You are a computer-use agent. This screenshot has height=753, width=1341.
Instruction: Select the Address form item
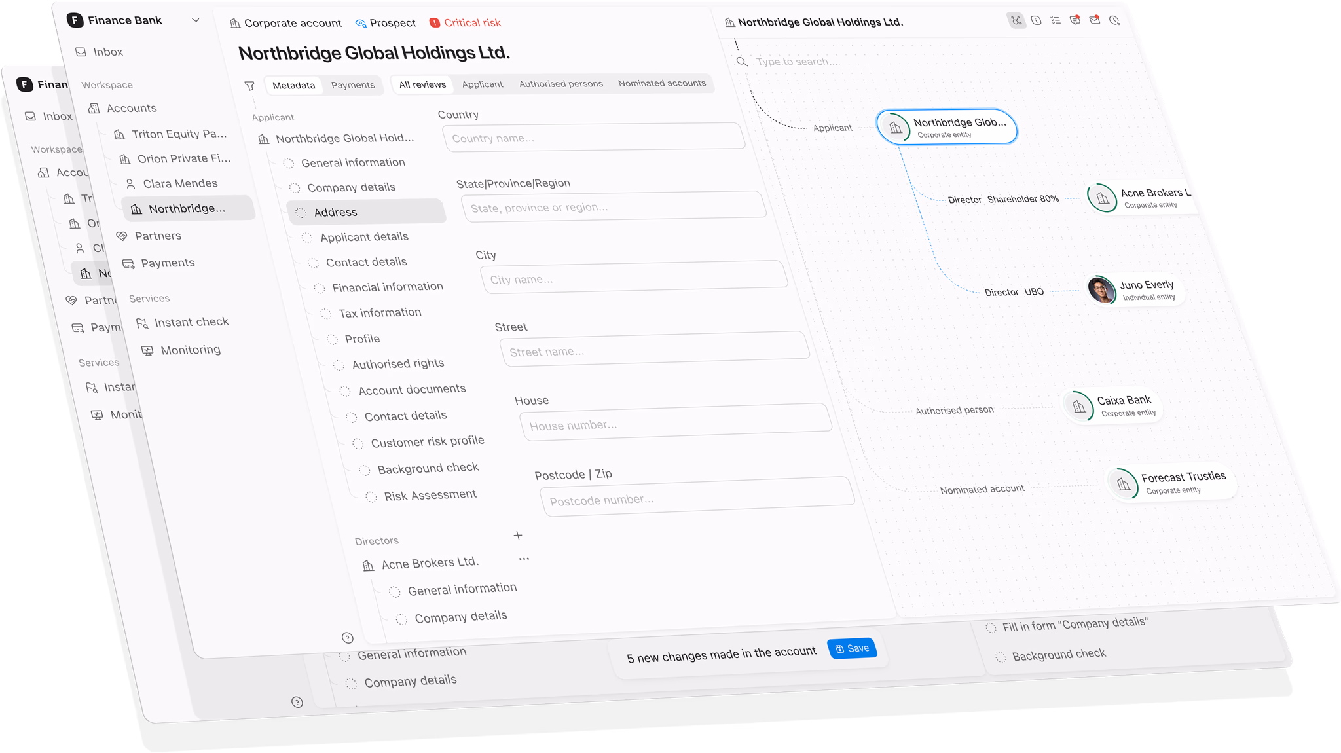click(366, 212)
